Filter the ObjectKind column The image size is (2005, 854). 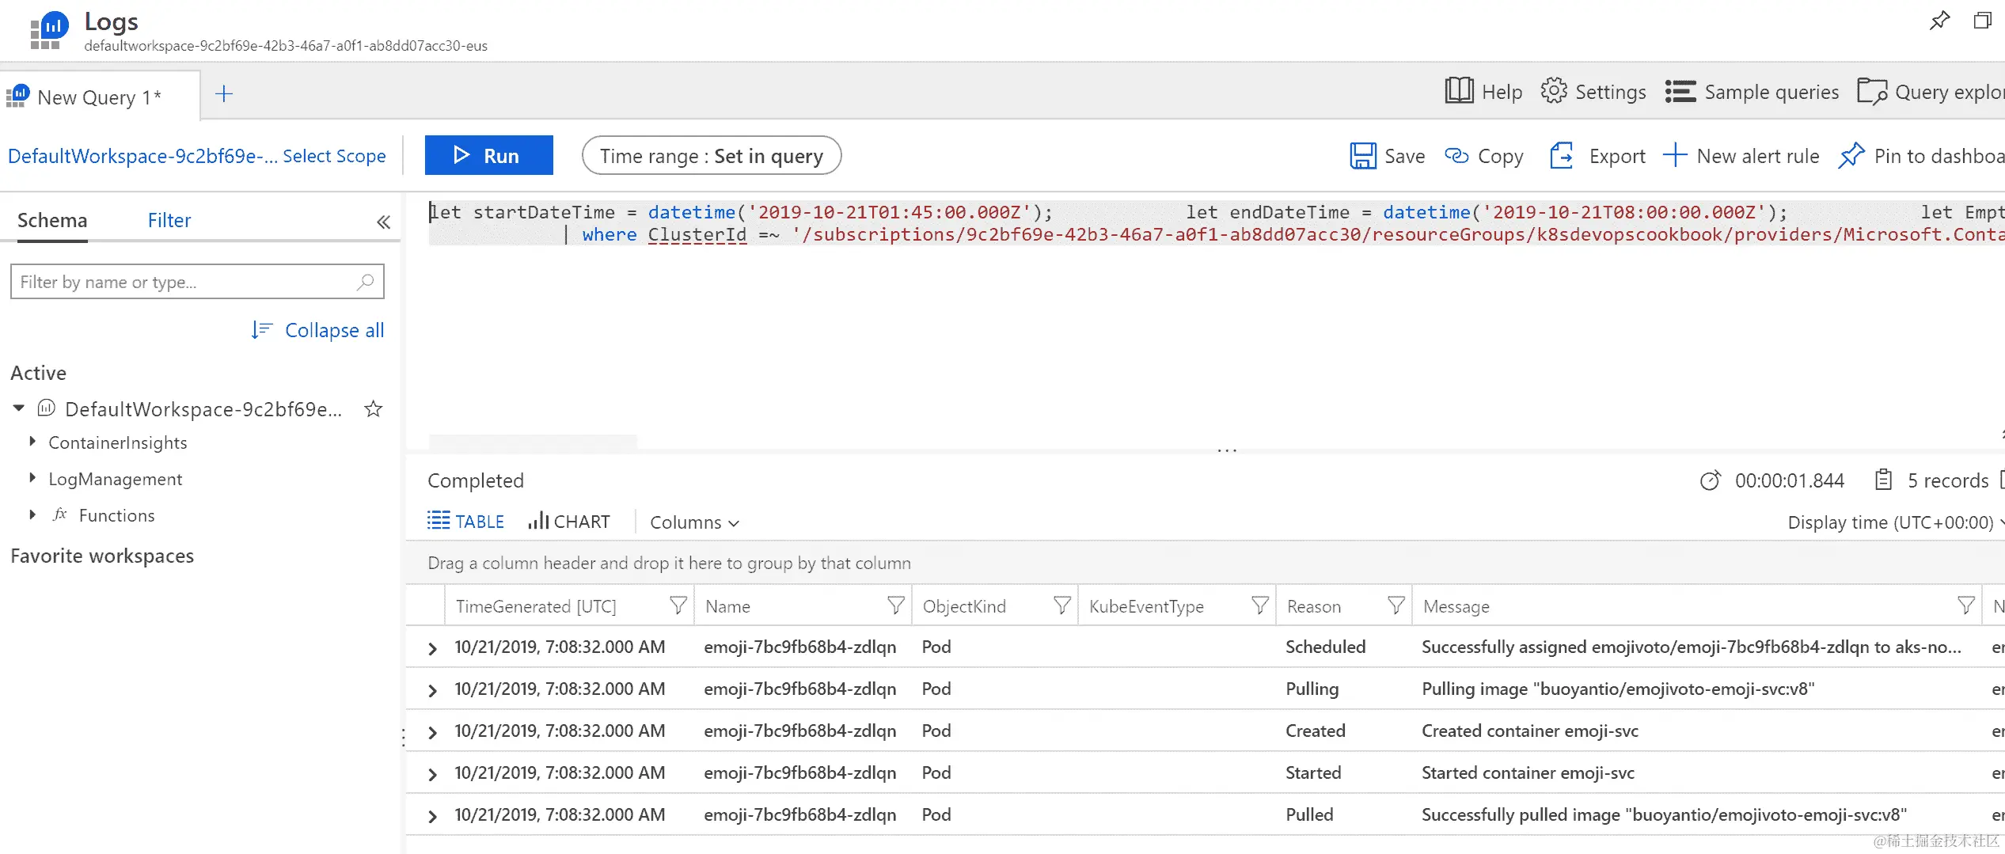[1062, 606]
